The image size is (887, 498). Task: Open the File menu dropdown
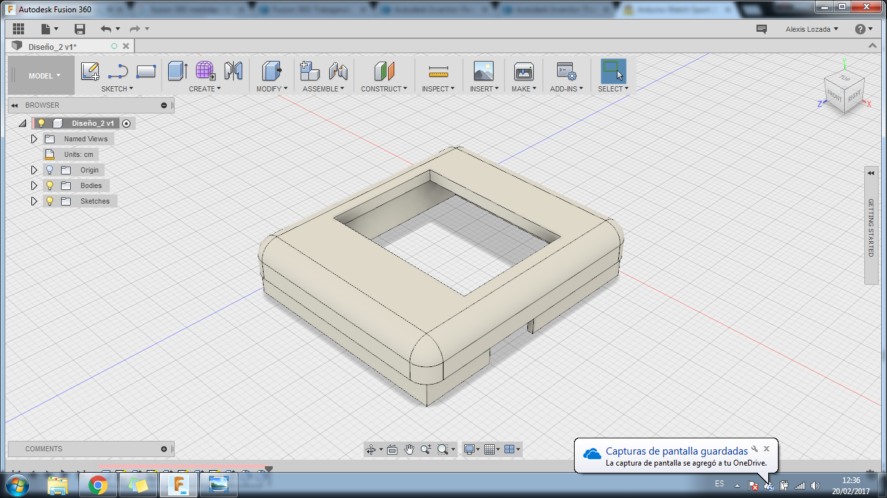[x=49, y=29]
